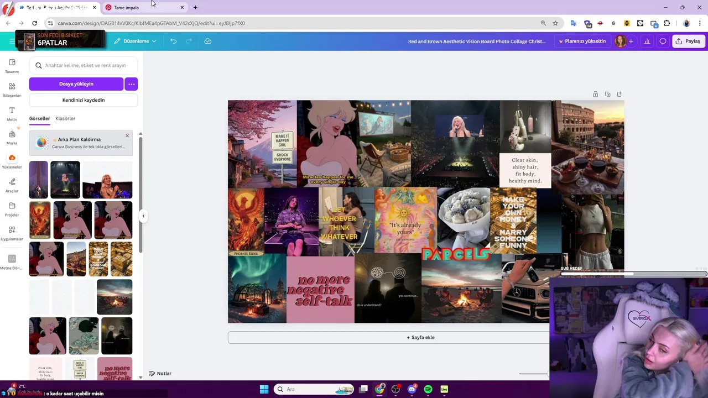Select the PARCELS logo on canvas
This screenshot has height=398, width=708.
[x=456, y=254]
